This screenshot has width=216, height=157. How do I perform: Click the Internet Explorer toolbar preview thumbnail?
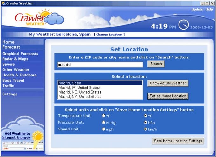(x=23, y=146)
